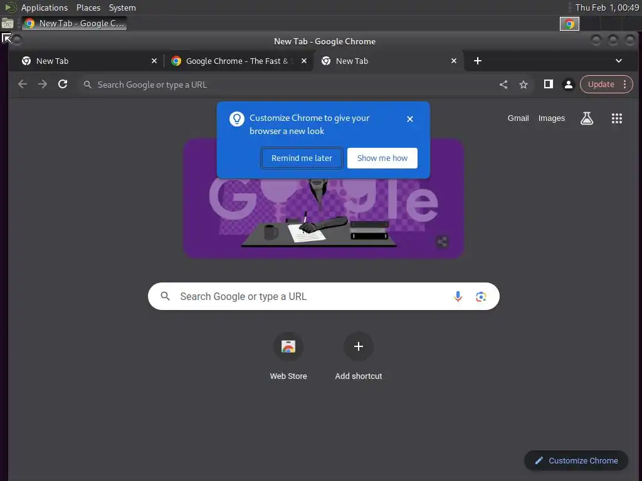This screenshot has width=642, height=481.
Task: Dismiss the Customize Chrome tip popup
Action: pos(410,119)
